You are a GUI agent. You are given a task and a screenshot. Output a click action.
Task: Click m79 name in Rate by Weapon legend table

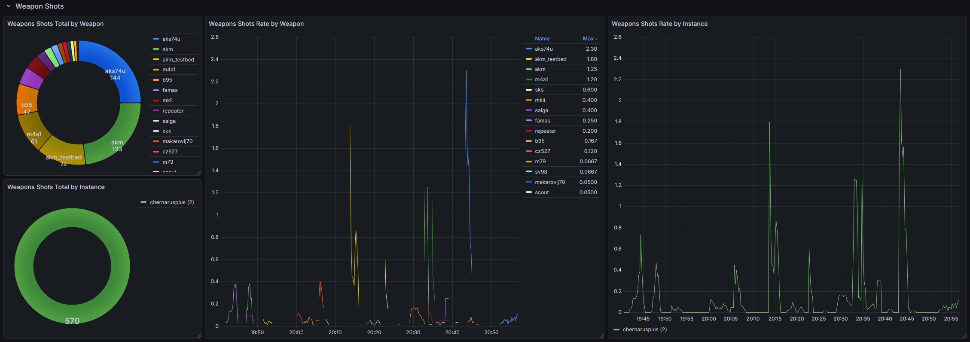click(540, 162)
